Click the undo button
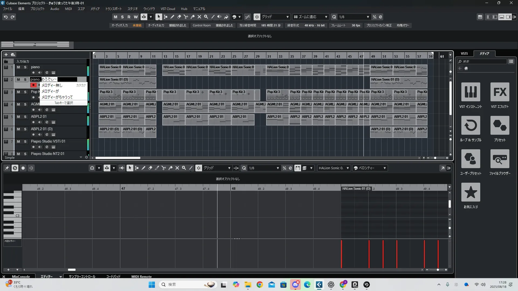518x291 pixels. pos(6,17)
